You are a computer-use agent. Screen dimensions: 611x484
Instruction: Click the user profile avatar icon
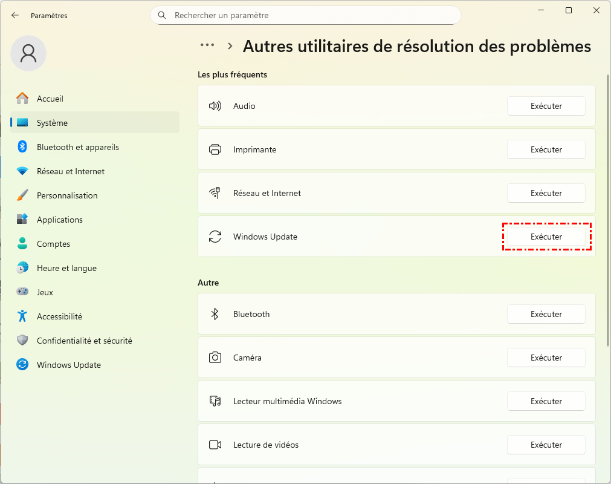[28, 53]
